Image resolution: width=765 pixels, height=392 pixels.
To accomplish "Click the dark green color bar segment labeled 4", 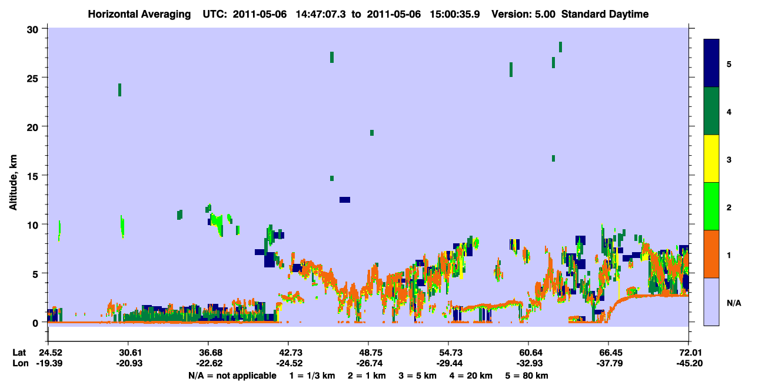I will click(711, 111).
